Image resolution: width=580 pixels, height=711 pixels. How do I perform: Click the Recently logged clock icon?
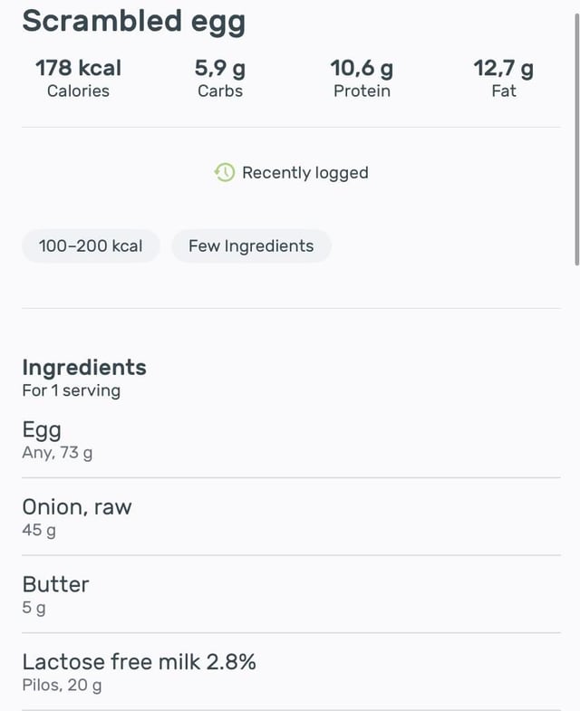pyautogui.click(x=225, y=172)
